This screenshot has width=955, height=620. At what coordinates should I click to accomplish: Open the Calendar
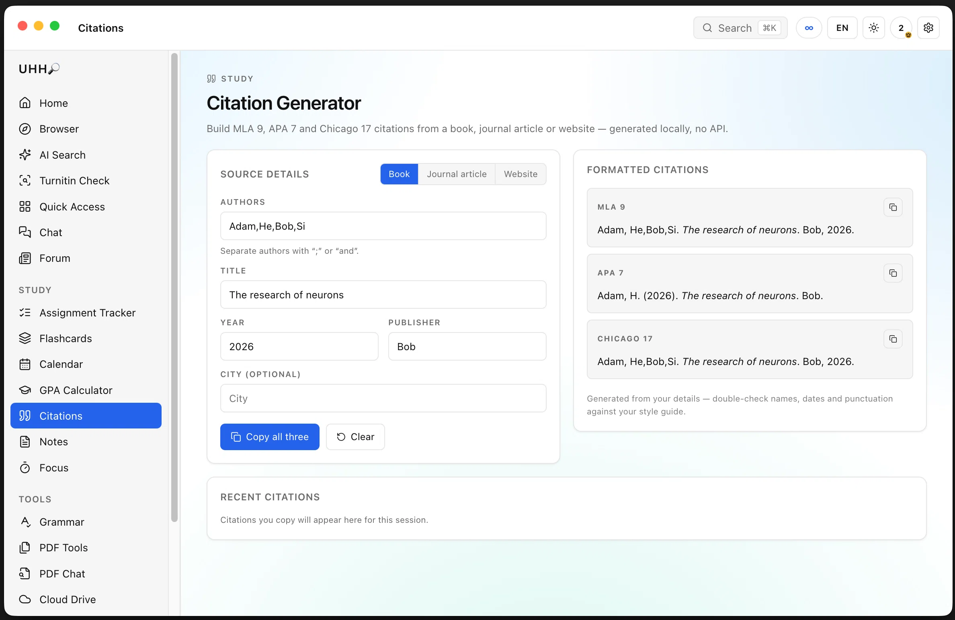coord(86,364)
